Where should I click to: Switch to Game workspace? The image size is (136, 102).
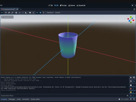[x=72, y=5]
